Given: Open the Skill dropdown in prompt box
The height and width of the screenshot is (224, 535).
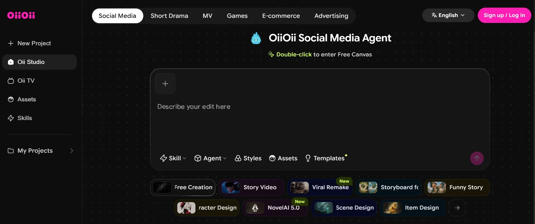Looking at the screenshot, I should 173,158.
